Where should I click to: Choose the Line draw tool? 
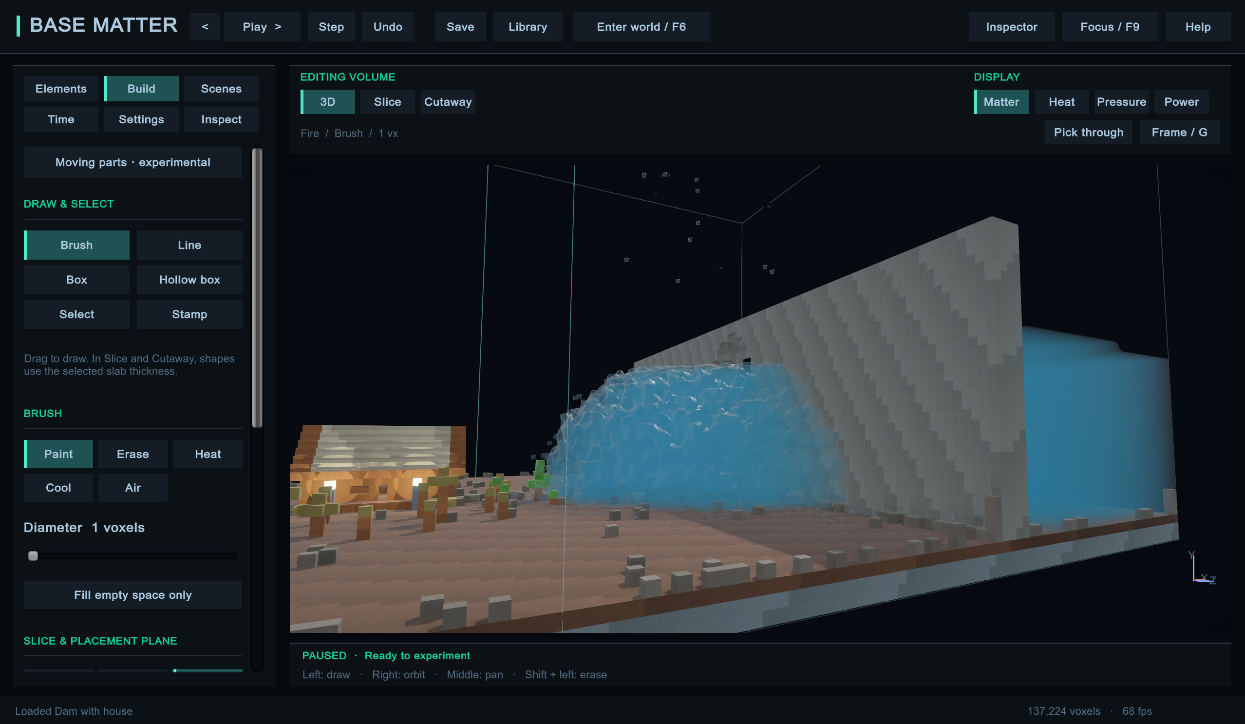[x=189, y=245]
